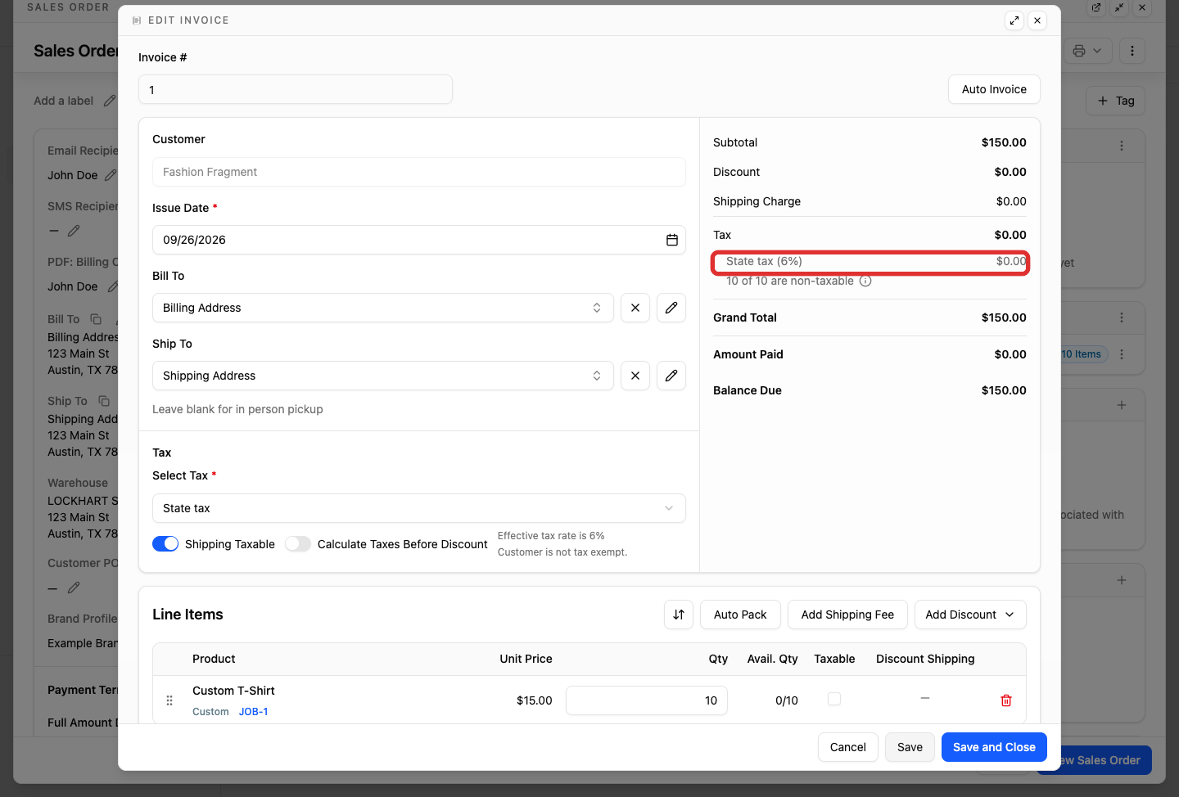Click the '10 Items' badge in Sales Order

[x=1082, y=354]
